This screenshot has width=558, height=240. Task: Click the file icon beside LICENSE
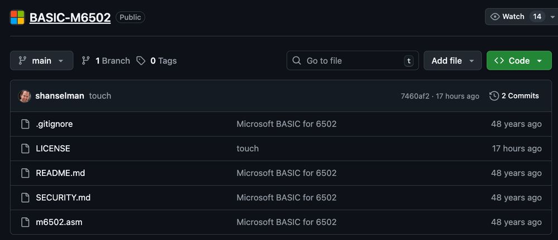point(25,149)
